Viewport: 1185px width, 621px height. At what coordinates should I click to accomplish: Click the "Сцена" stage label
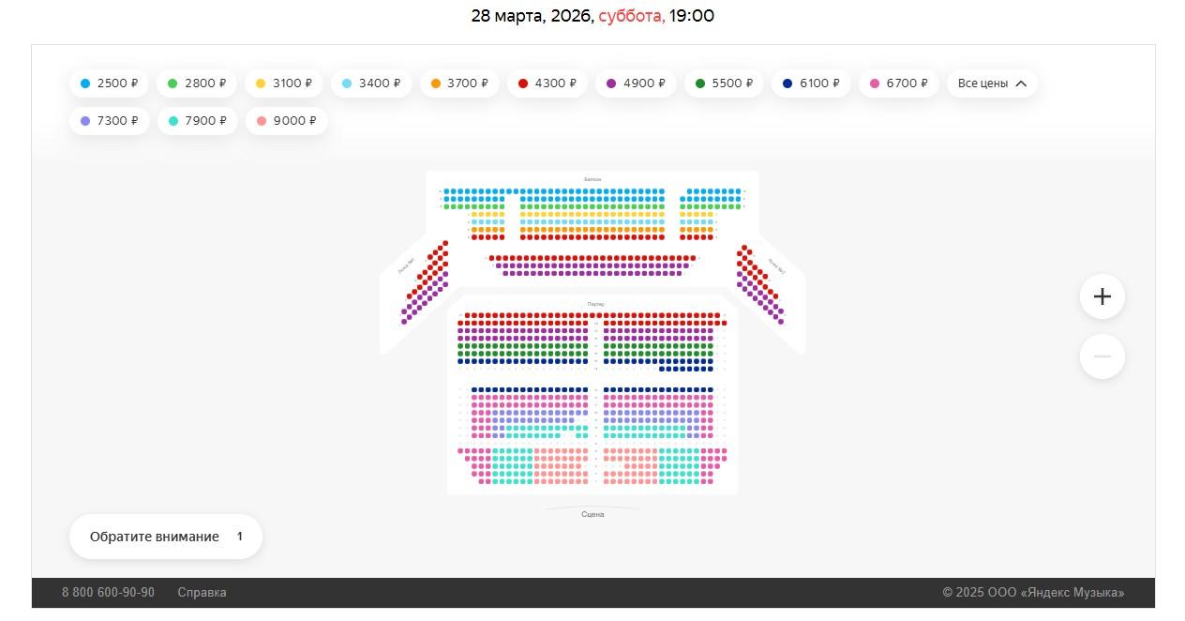coord(592,514)
